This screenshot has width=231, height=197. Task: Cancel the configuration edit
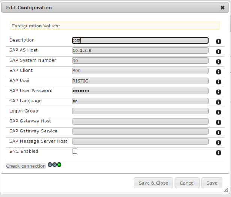(x=187, y=183)
